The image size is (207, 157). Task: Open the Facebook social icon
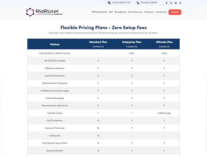167,3
